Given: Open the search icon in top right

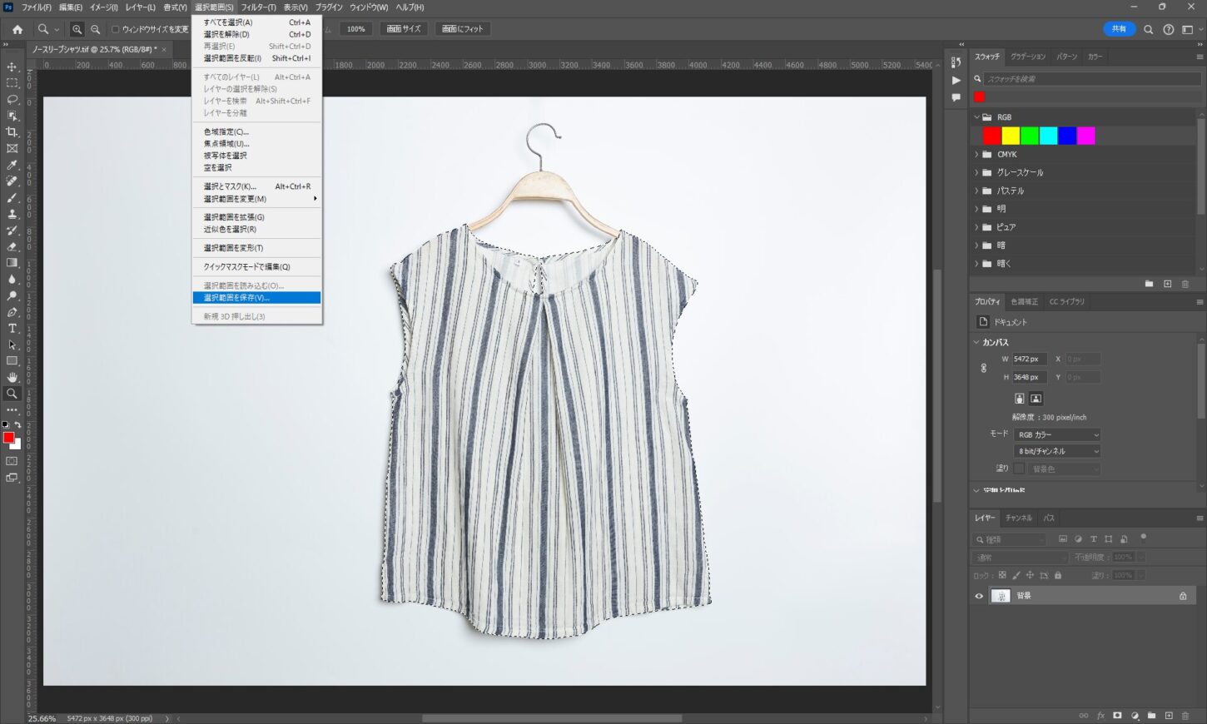Looking at the screenshot, I should point(1148,29).
